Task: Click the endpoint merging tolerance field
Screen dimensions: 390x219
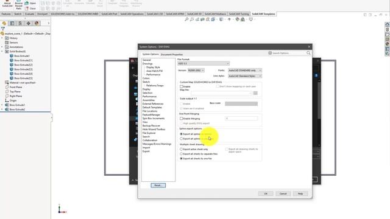Action: (x=241, y=119)
